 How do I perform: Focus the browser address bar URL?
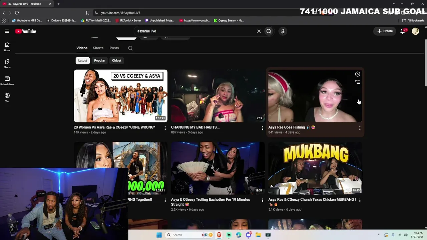point(121,13)
